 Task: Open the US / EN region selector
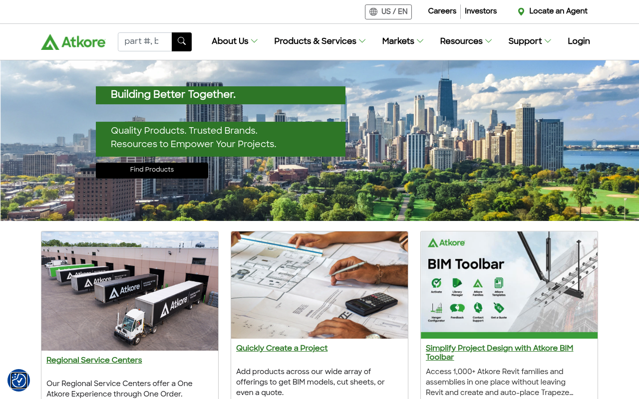tap(388, 12)
